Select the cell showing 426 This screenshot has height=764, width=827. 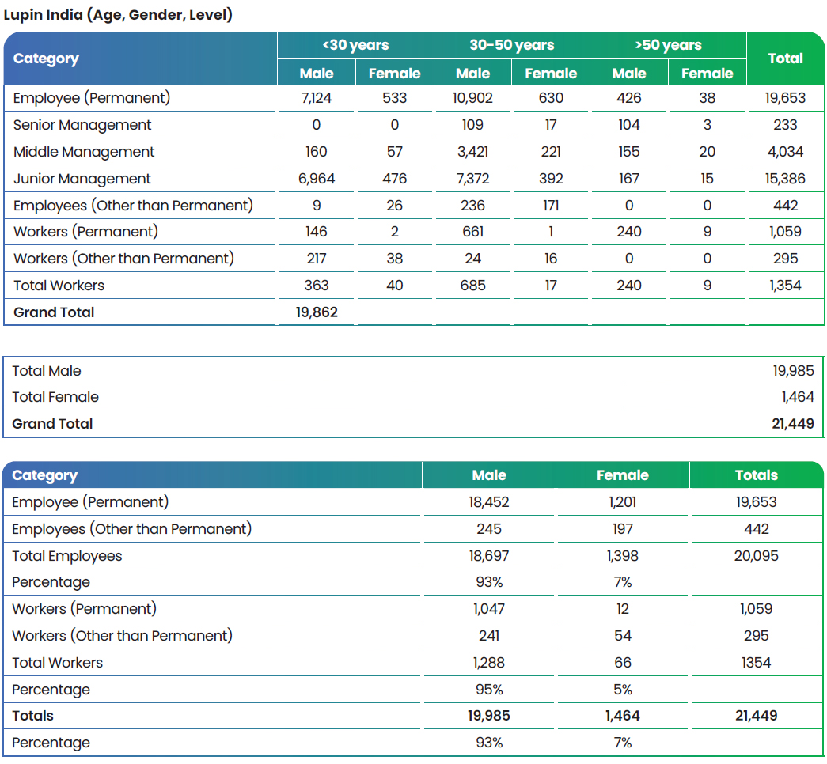coord(629,98)
